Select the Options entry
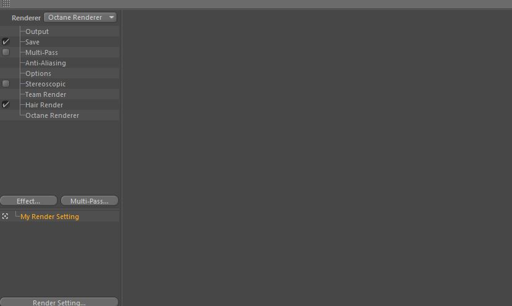Image resolution: width=512 pixels, height=306 pixels. click(38, 73)
